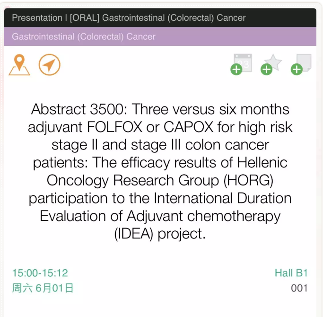This screenshot has height=317, width=323.
Task: Click "Oncology Research Group (HORG)" title line
Action: (160, 181)
